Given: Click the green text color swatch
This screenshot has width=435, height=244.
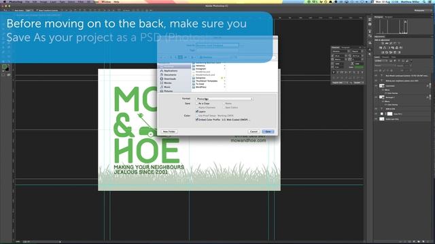Looking at the screenshot, I should [x=360, y=67].
